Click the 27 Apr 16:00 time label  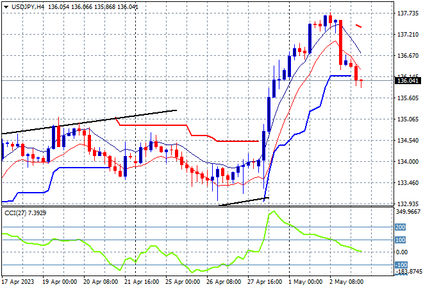[265, 282]
